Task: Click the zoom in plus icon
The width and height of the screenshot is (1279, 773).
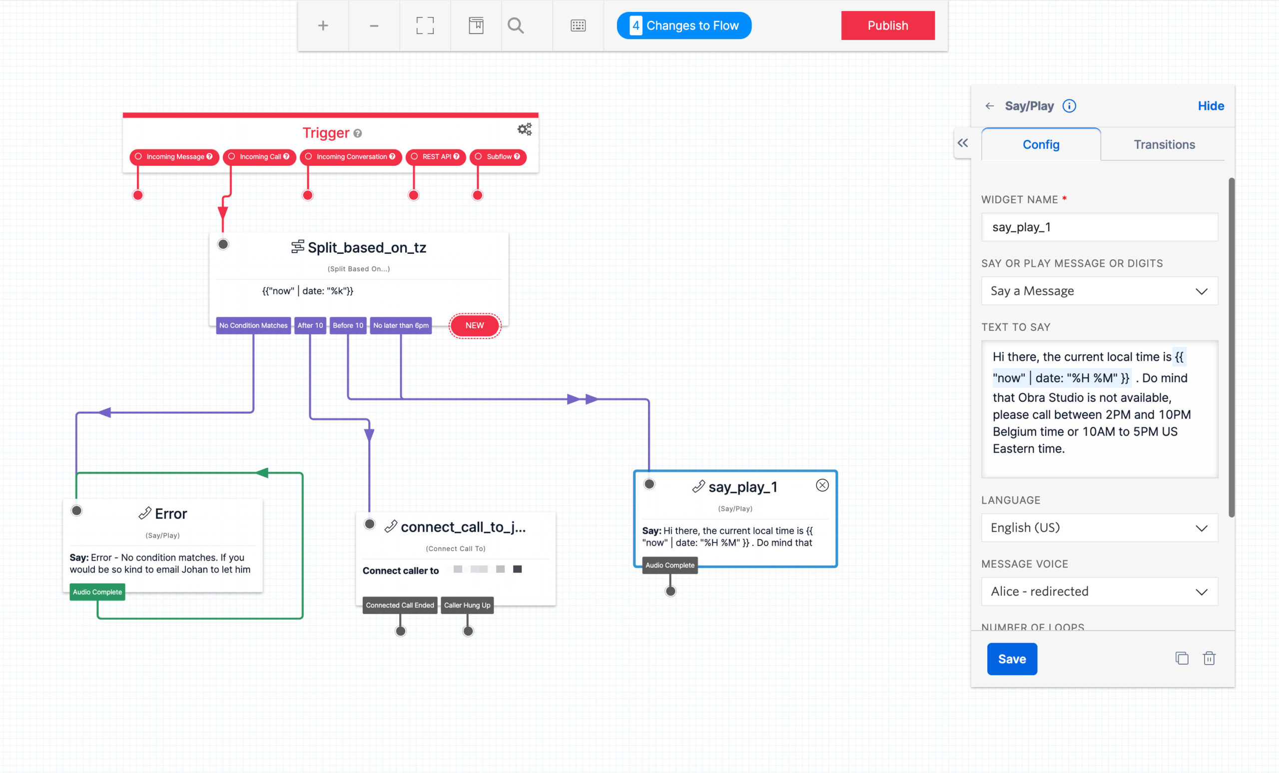Action: (323, 25)
